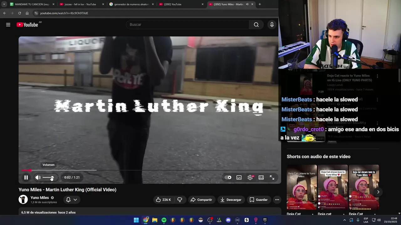Image resolution: width=401 pixels, height=225 pixels.
Task: Mute the video with speaker icon
Action: 38,177
